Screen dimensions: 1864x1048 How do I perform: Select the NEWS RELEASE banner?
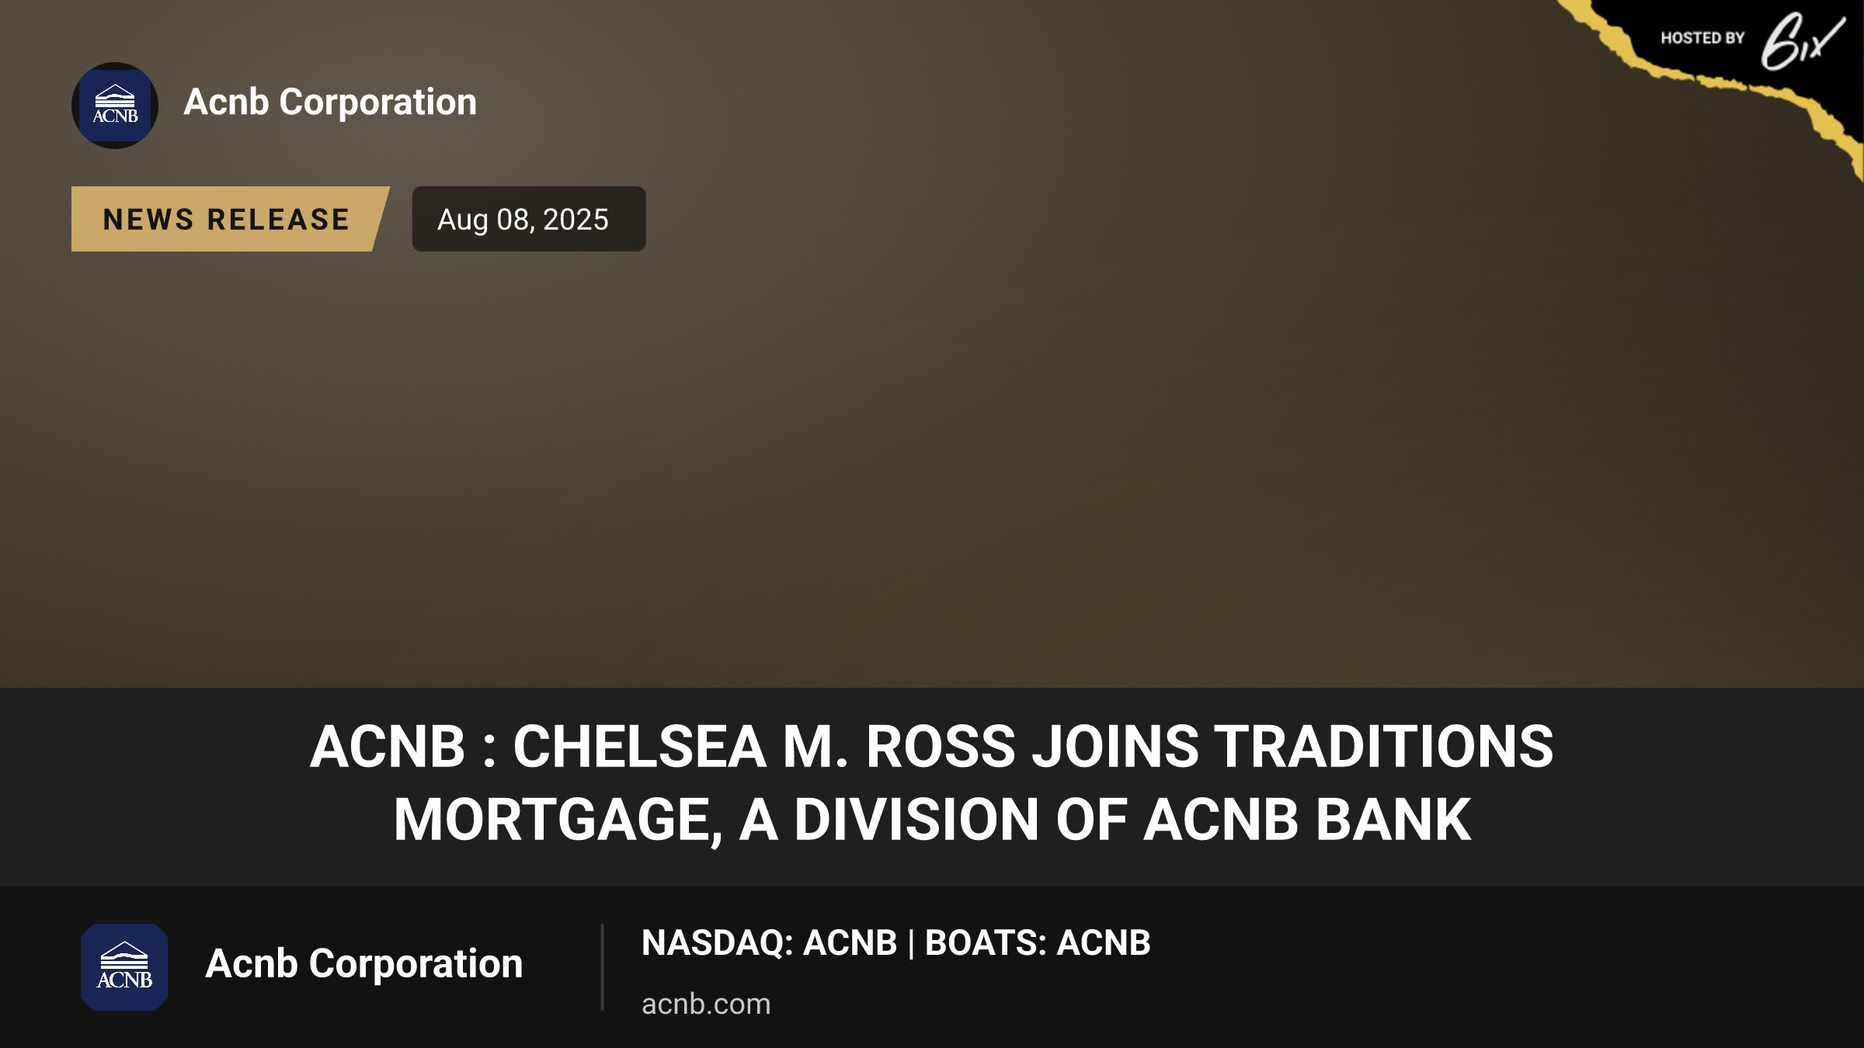pyautogui.click(x=230, y=219)
